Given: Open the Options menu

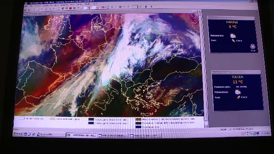Looking at the screenshot, I should pos(79,4).
